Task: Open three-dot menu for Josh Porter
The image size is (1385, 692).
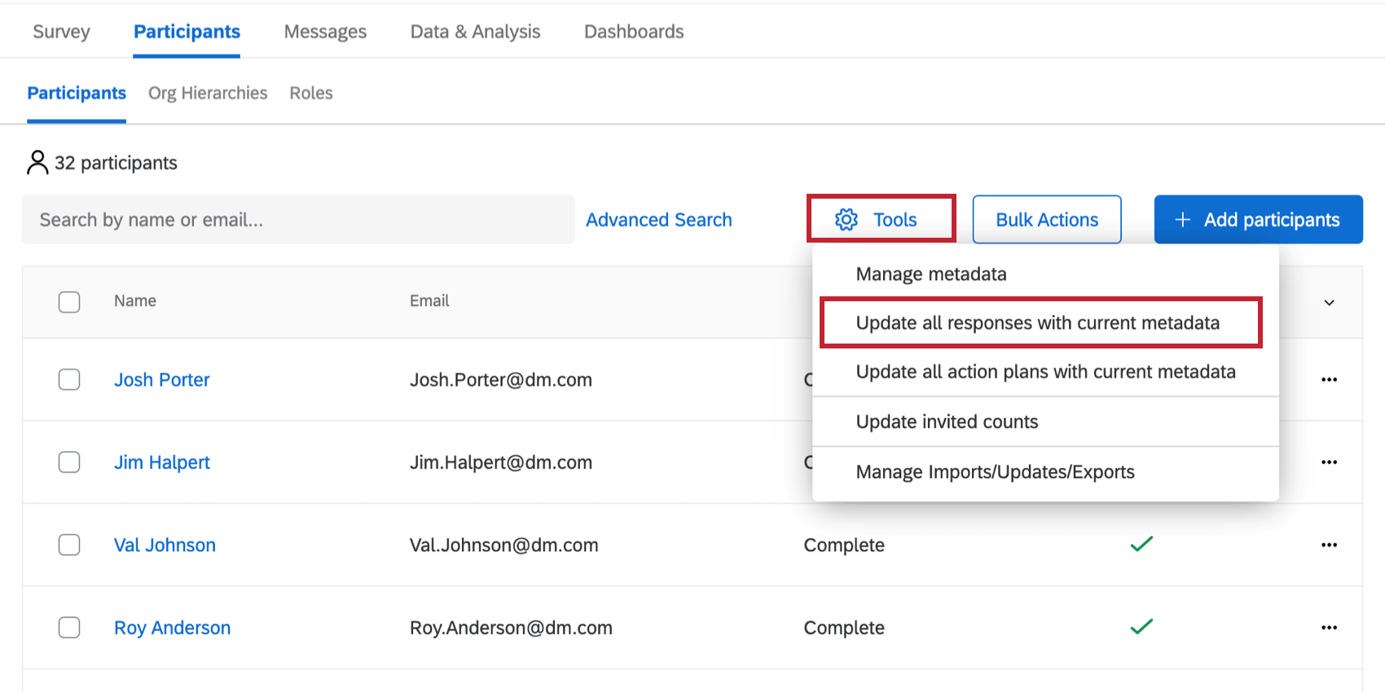Action: coord(1329,380)
